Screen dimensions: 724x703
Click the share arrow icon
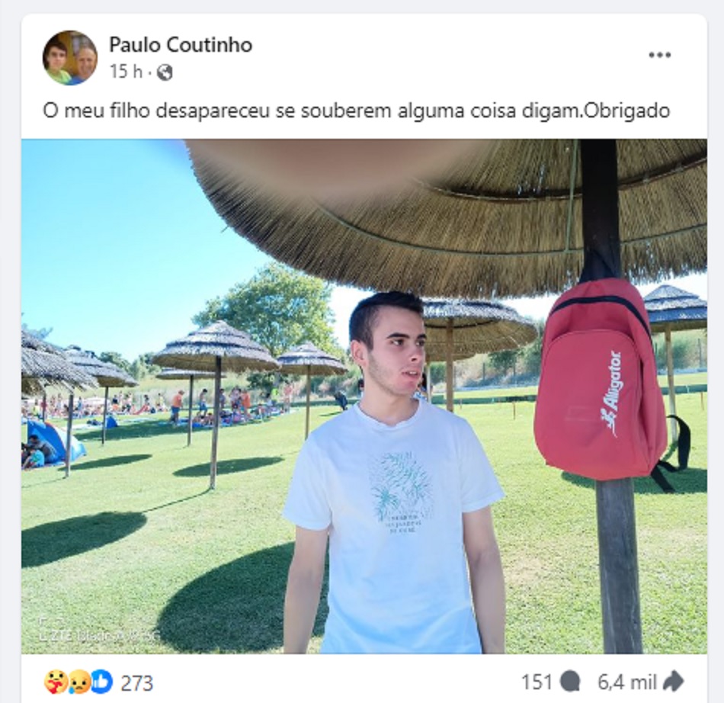[673, 682]
